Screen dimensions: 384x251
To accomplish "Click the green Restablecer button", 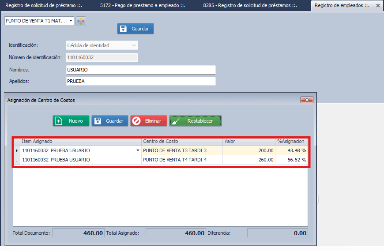I will tap(195, 121).
